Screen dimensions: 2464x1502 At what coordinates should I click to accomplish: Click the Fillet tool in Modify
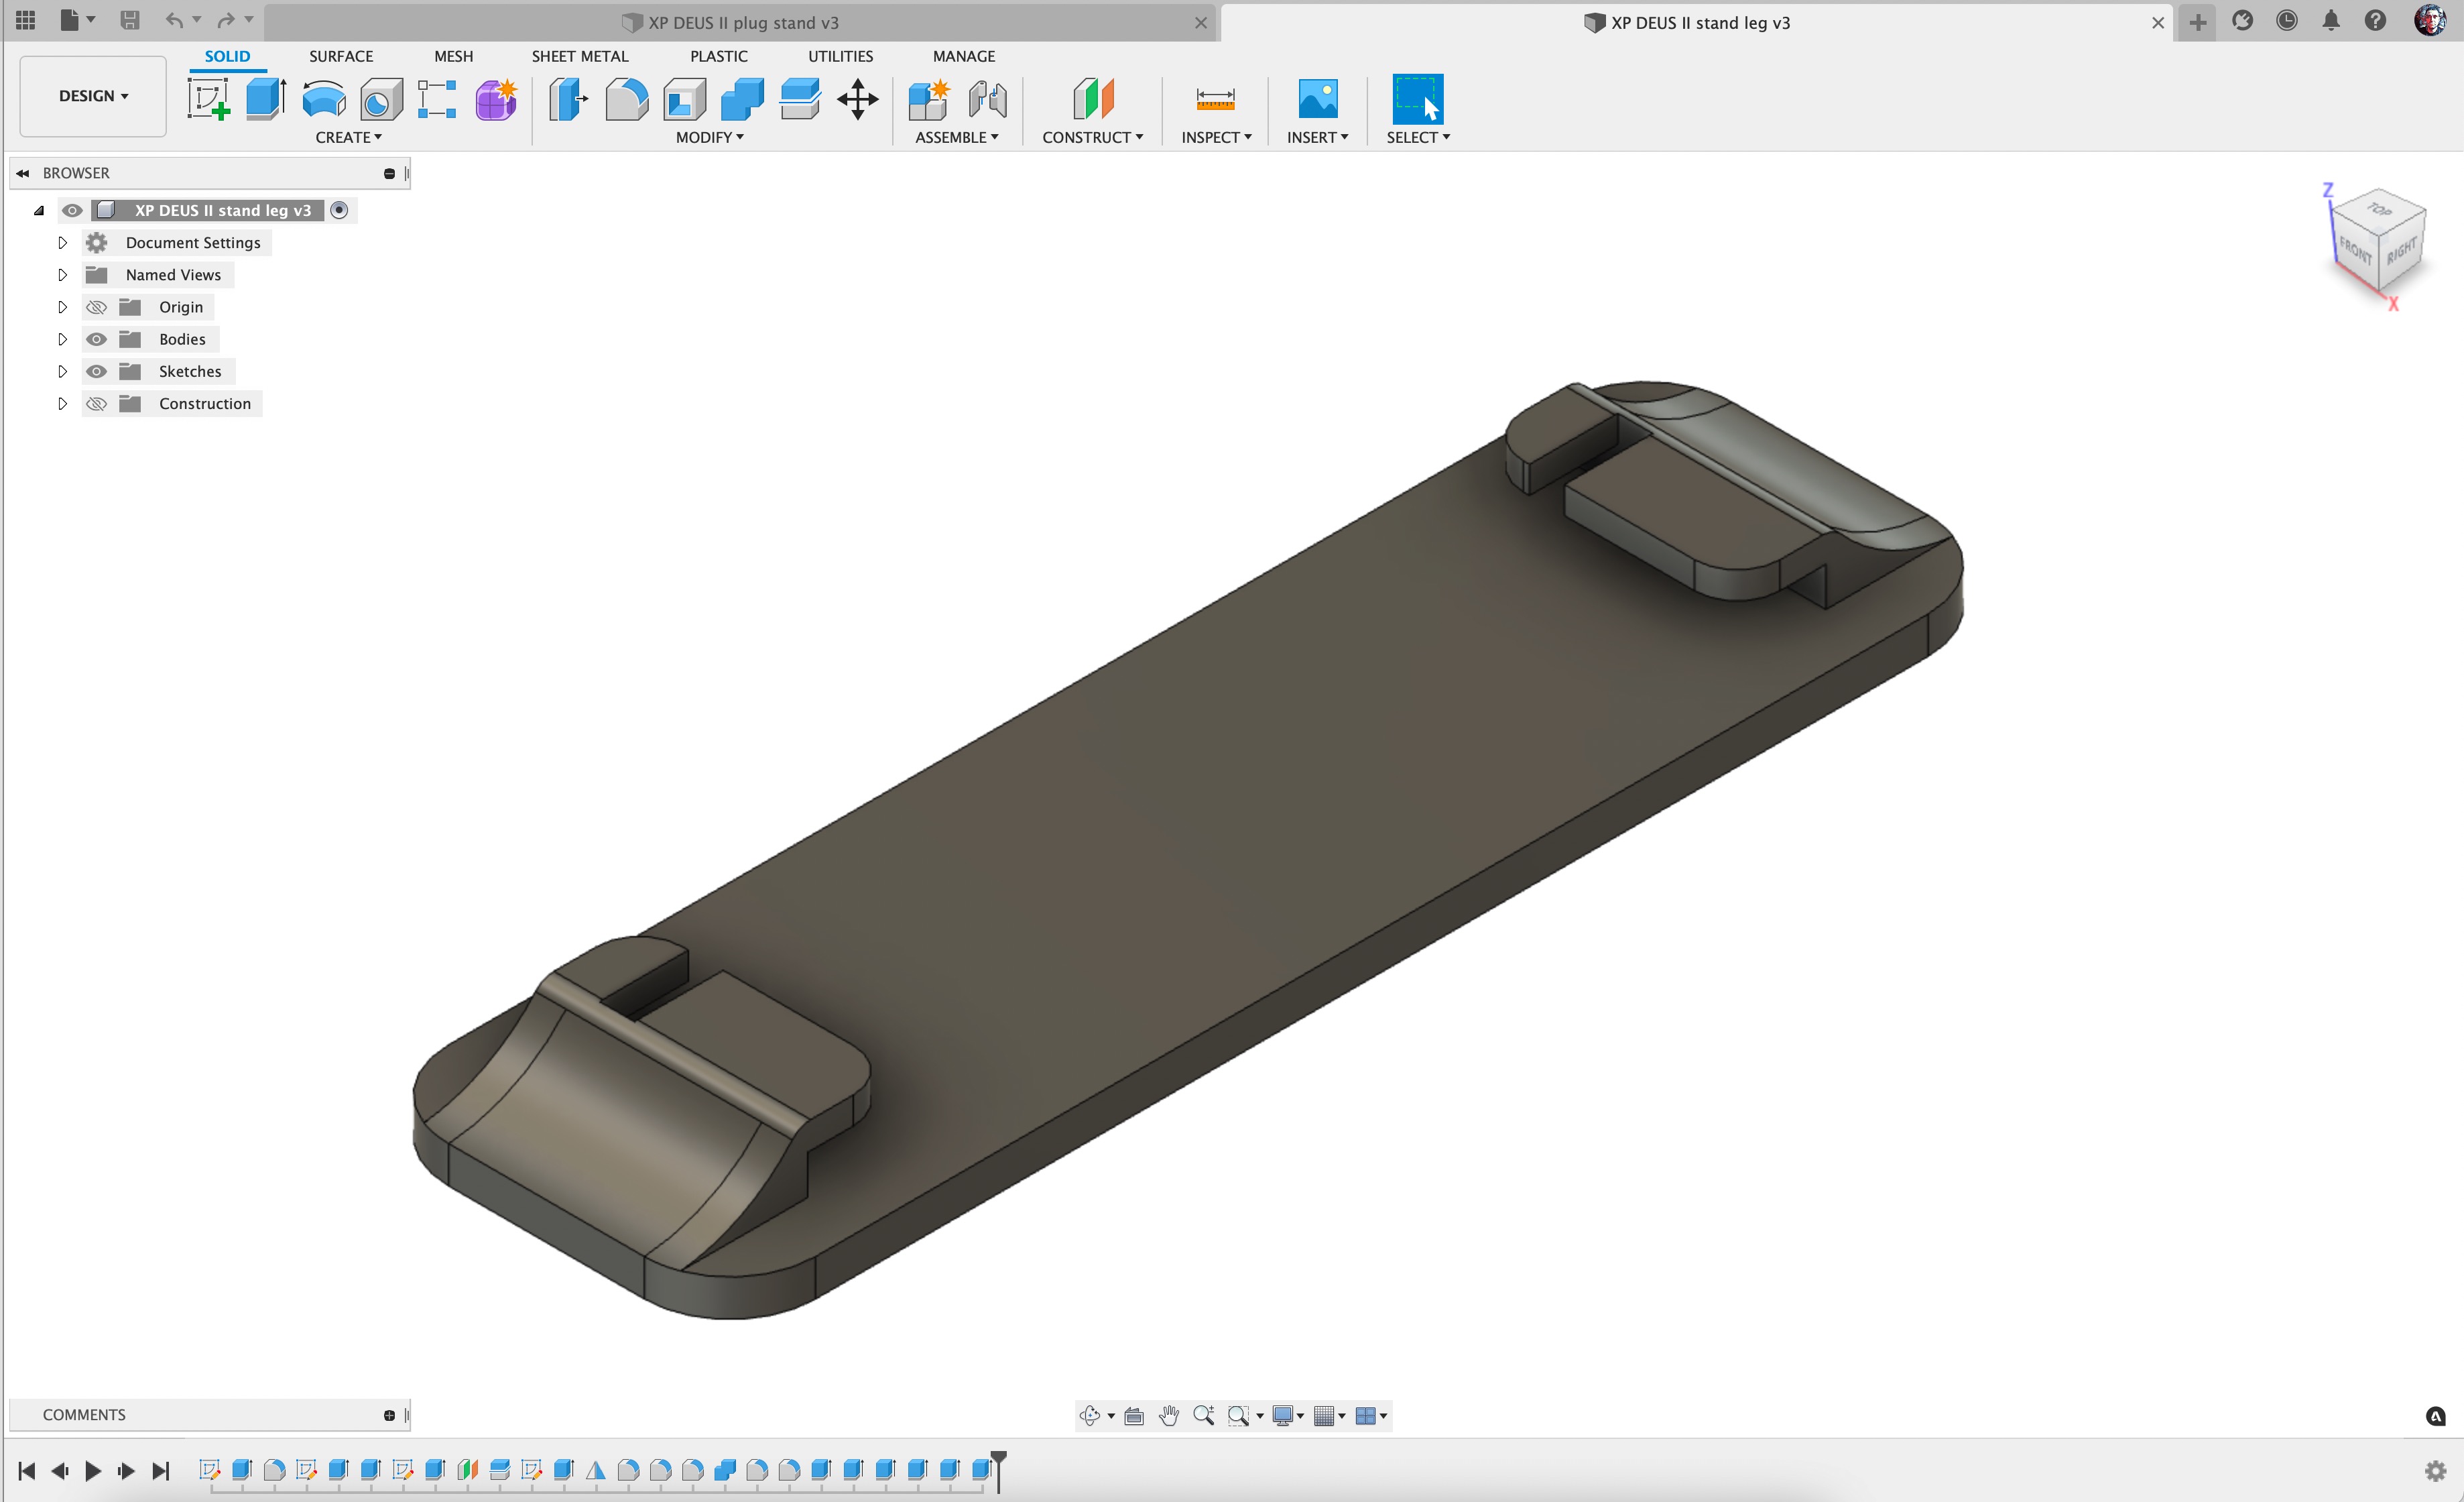click(627, 99)
